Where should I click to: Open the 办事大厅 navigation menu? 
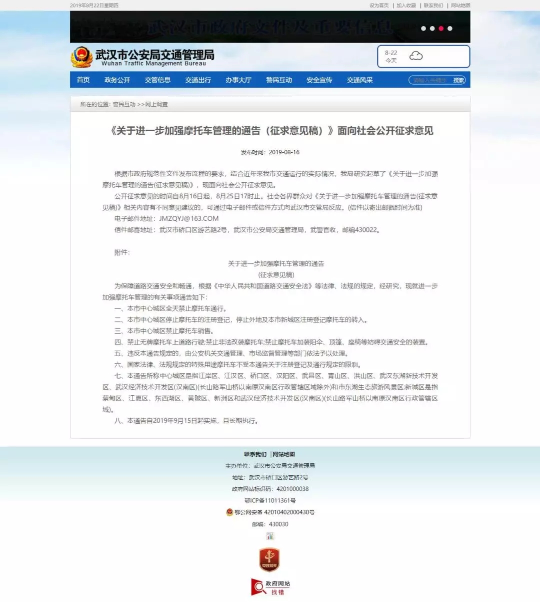(238, 80)
